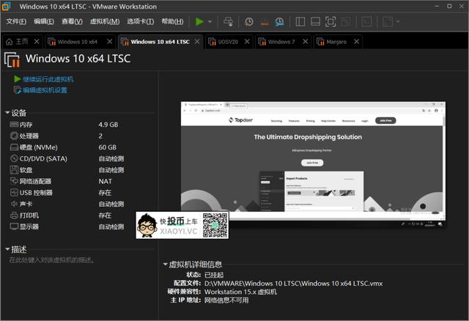The image size is (469, 321).
Task: Collapse the 虚拟机详细信息 section
Action: click(x=165, y=264)
